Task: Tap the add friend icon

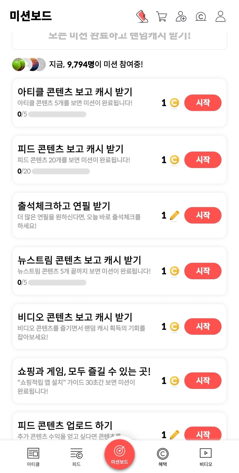Action: pos(181,16)
